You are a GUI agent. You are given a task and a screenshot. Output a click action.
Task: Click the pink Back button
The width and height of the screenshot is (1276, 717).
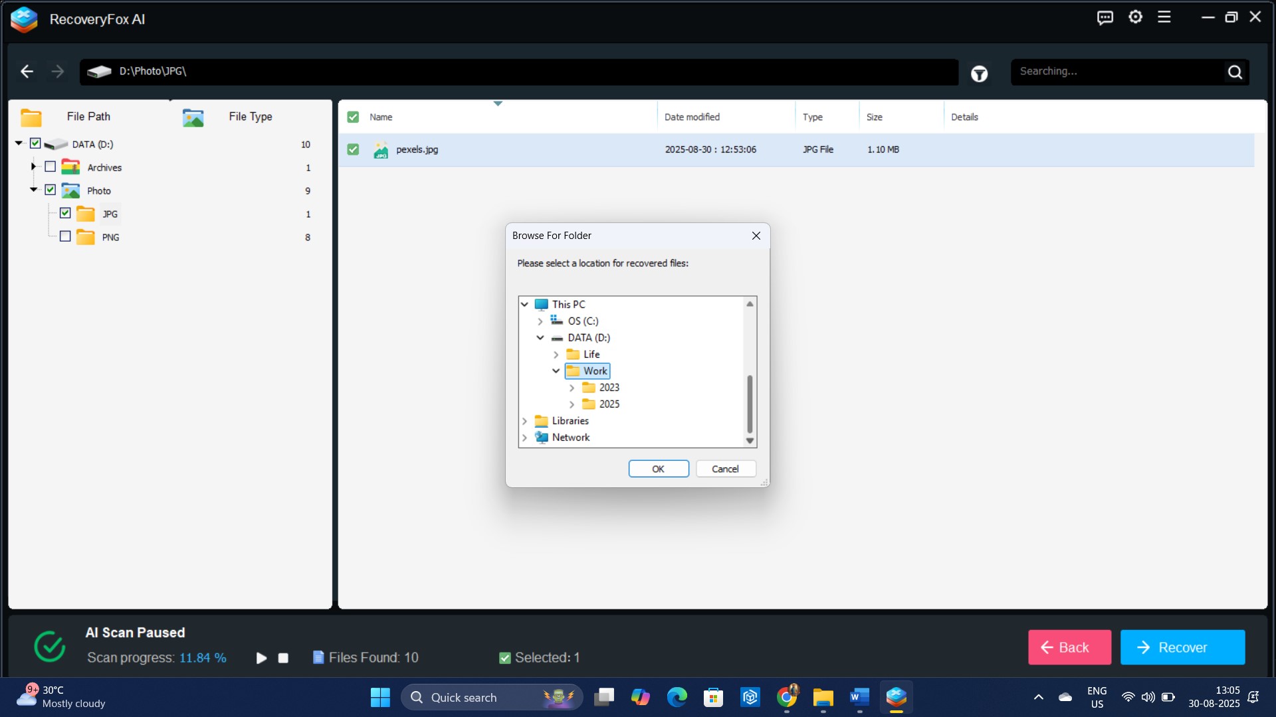coord(1069,647)
